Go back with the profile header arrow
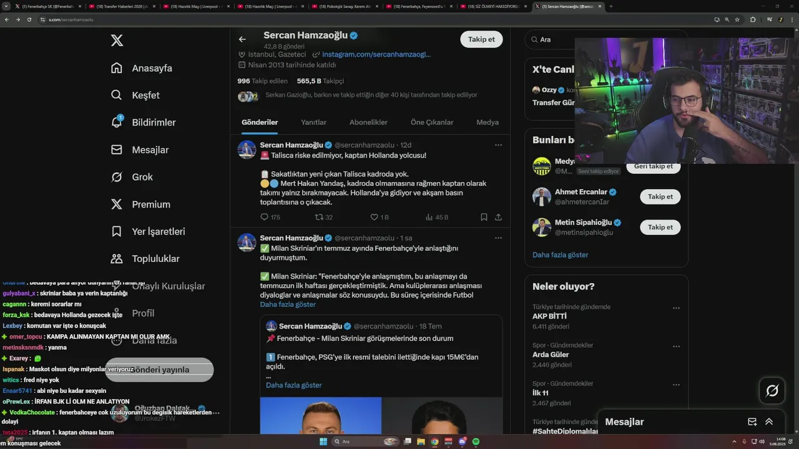The height and width of the screenshot is (449, 799). (242, 39)
